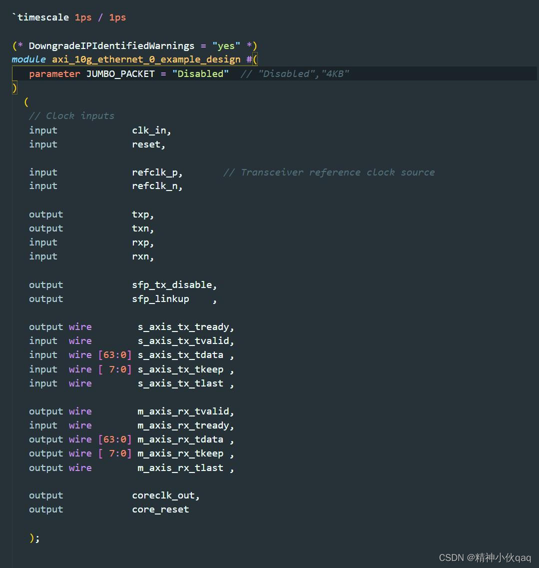
Task: Click the clk_in port name
Action: pos(149,130)
